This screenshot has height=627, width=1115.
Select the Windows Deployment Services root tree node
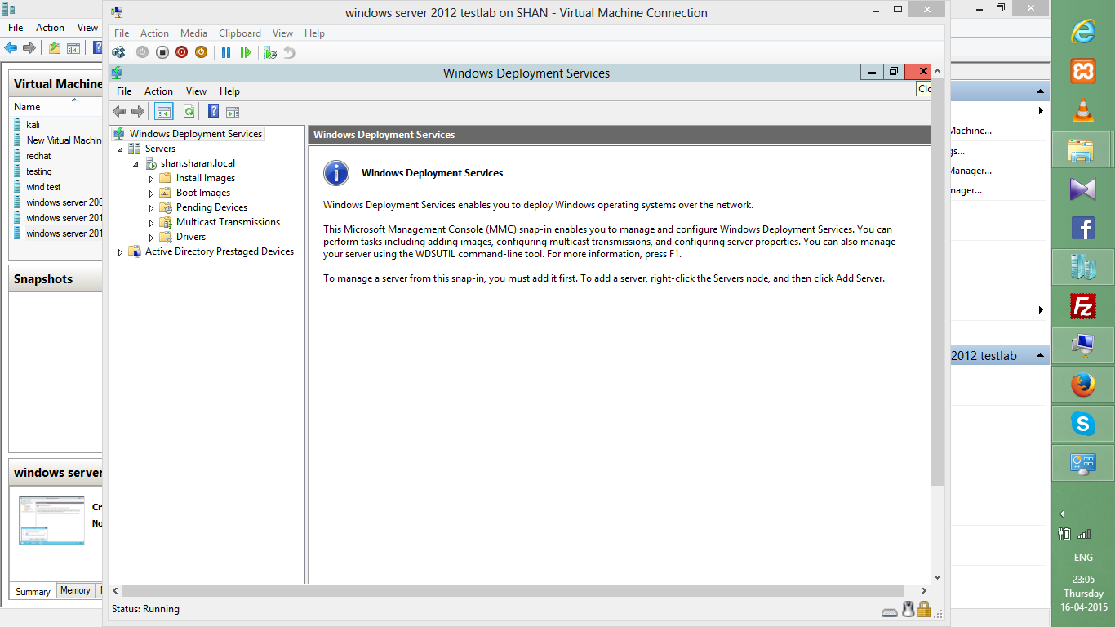click(x=196, y=134)
